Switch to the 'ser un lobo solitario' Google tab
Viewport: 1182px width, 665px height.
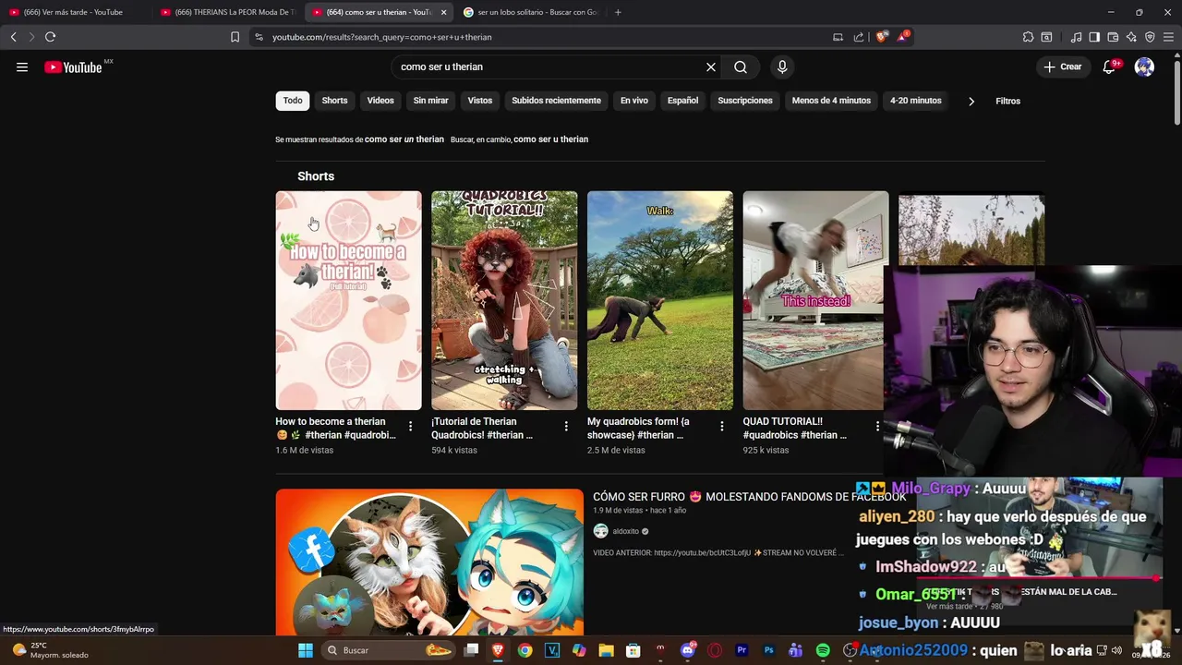tap(530, 12)
